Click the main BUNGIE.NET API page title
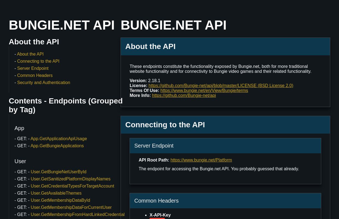This screenshot has height=219, width=339. pos(174,25)
